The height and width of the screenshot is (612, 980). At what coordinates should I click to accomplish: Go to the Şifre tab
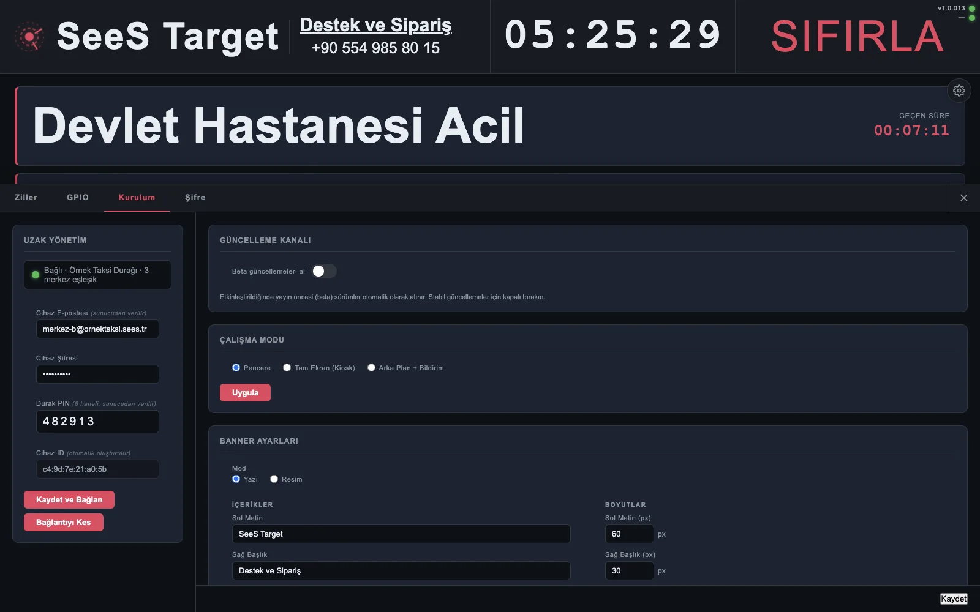[x=195, y=198]
